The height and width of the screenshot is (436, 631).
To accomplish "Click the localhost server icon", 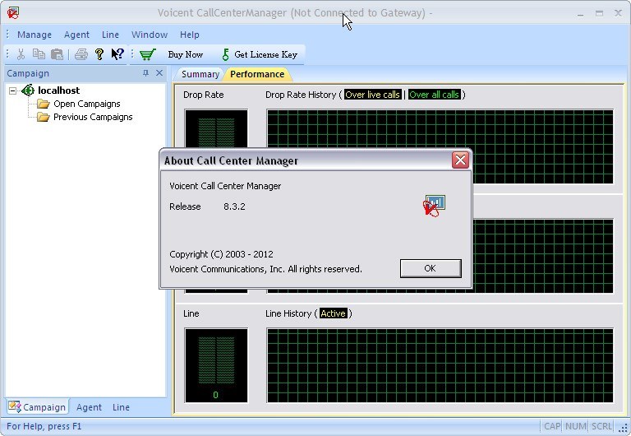I will click(28, 90).
